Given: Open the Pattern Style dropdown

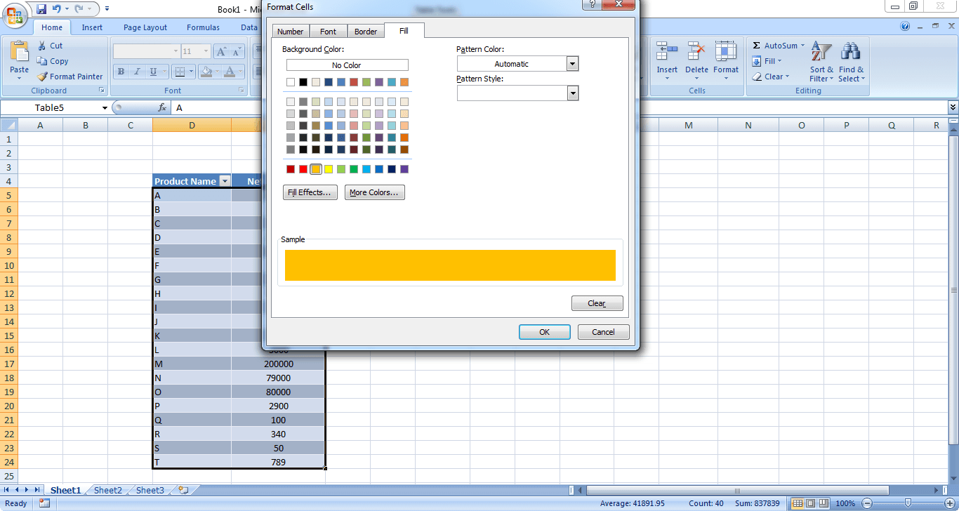Looking at the screenshot, I should point(572,93).
